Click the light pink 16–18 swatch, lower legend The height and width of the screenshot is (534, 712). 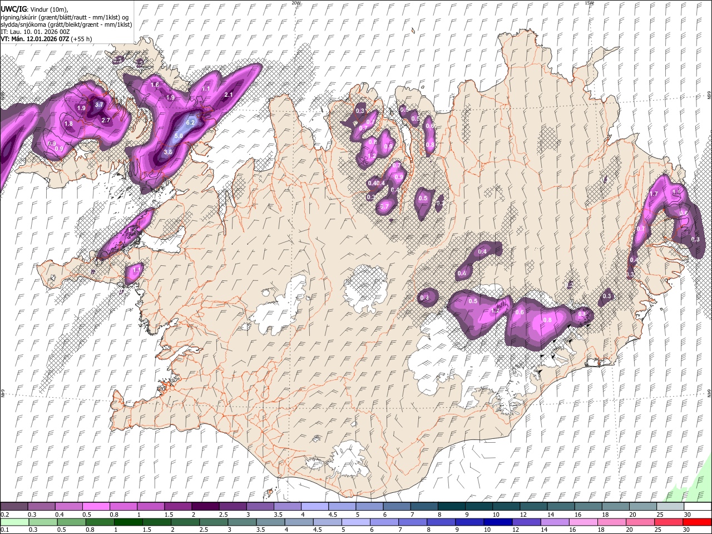click(x=583, y=522)
